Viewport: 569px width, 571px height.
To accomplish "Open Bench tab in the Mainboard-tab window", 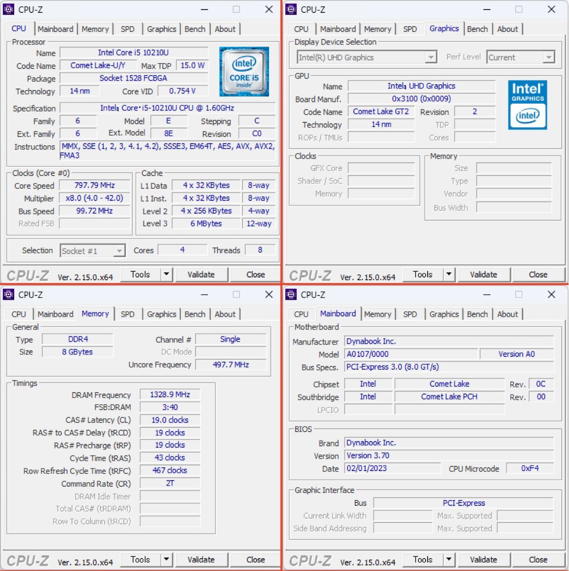I will 477,314.
